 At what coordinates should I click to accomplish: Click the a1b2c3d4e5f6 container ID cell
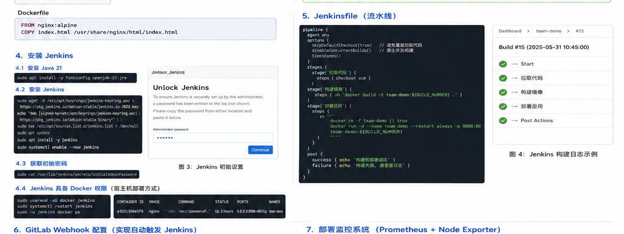[x=130, y=212]
